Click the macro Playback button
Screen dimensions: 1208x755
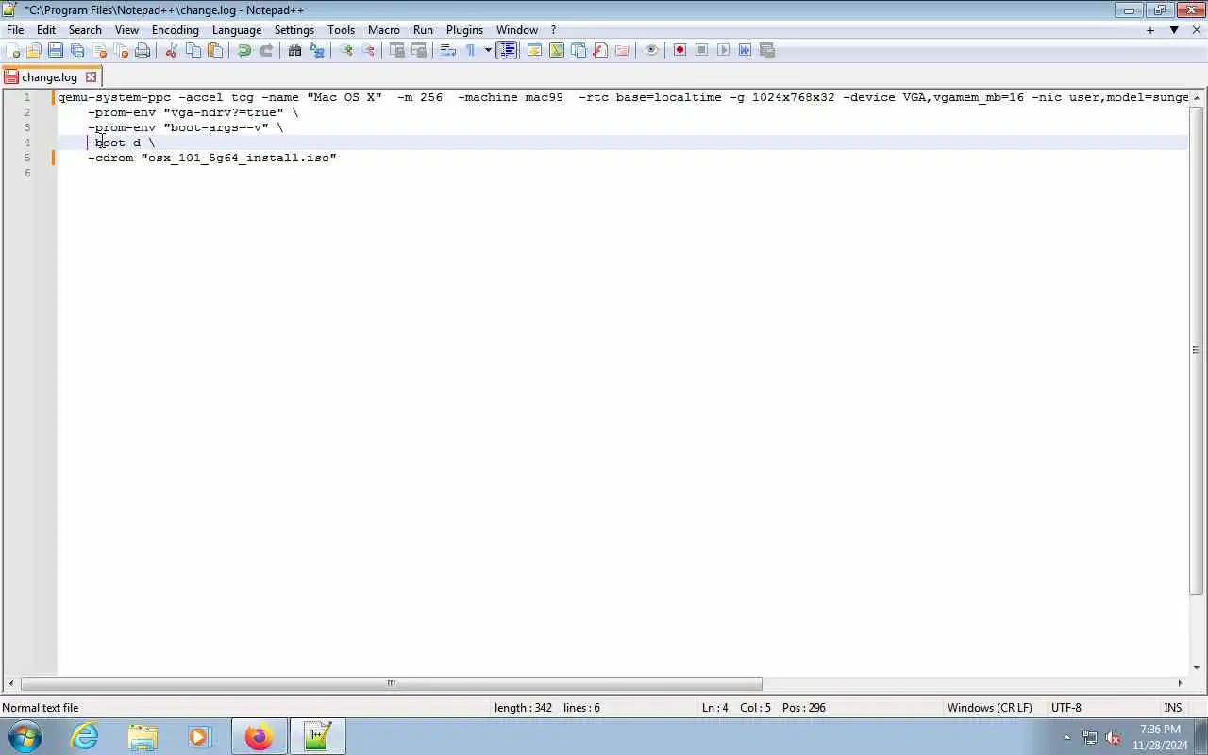coord(723,50)
